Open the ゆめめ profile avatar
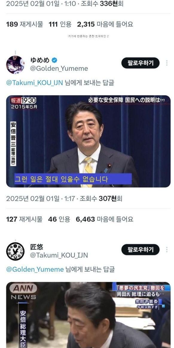 tap(15, 65)
